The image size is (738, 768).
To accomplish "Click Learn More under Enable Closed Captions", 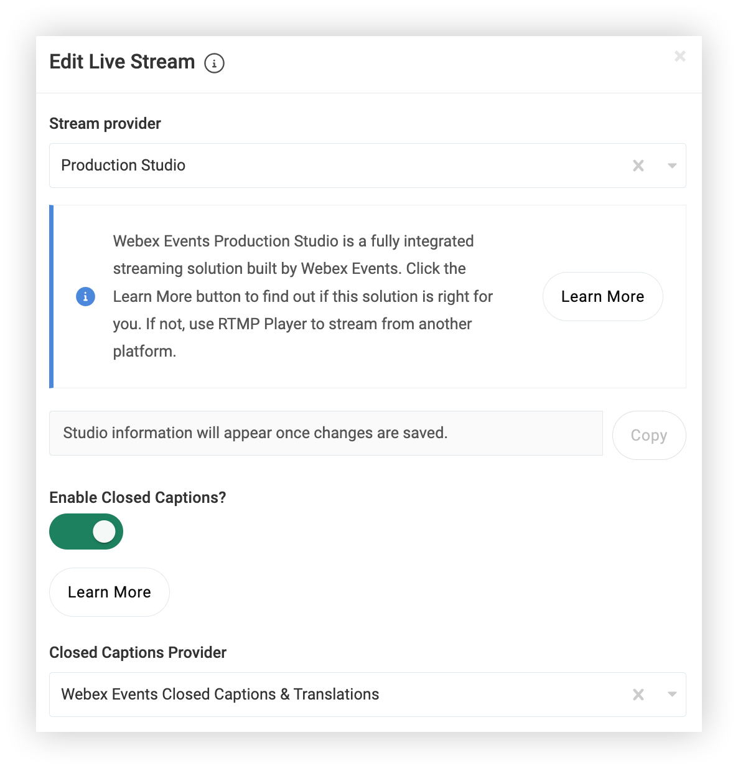I will [110, 592].
